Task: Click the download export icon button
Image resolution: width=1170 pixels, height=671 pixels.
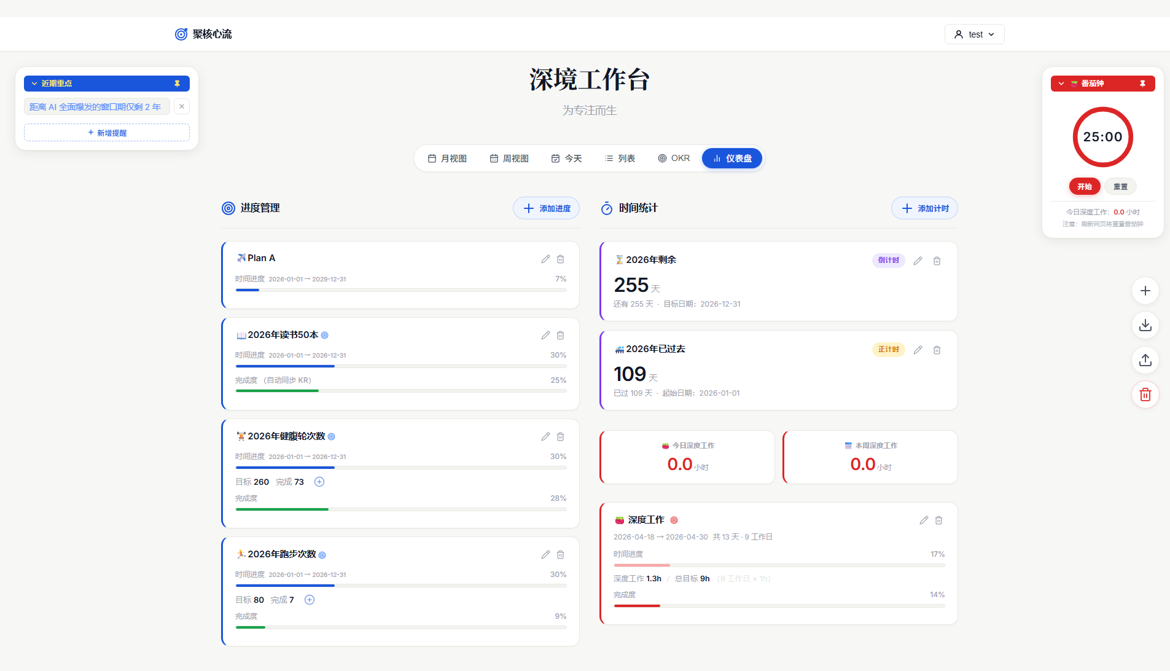Action: (x=1145, y=326)
